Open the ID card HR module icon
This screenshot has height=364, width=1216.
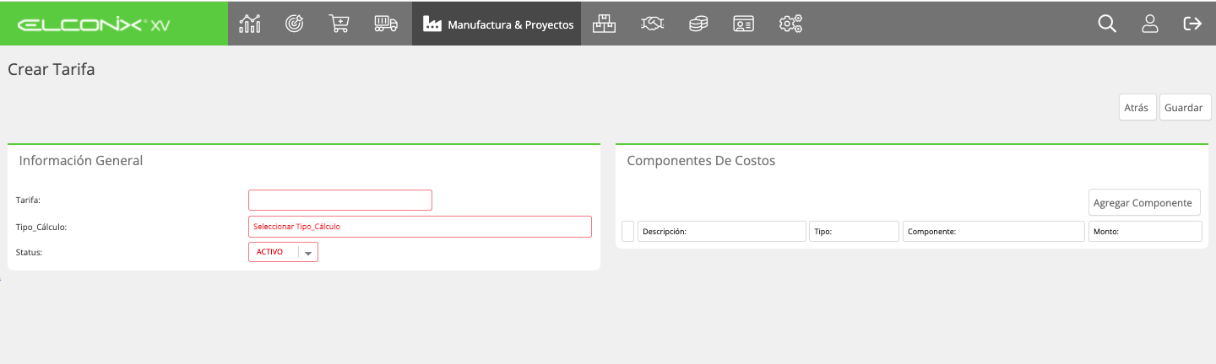tap(743, 24)
